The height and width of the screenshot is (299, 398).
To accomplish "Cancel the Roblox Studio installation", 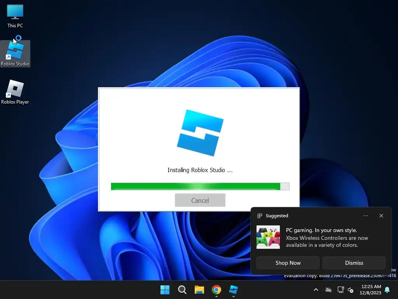I will pyautogui.click(x=200, y=200).
